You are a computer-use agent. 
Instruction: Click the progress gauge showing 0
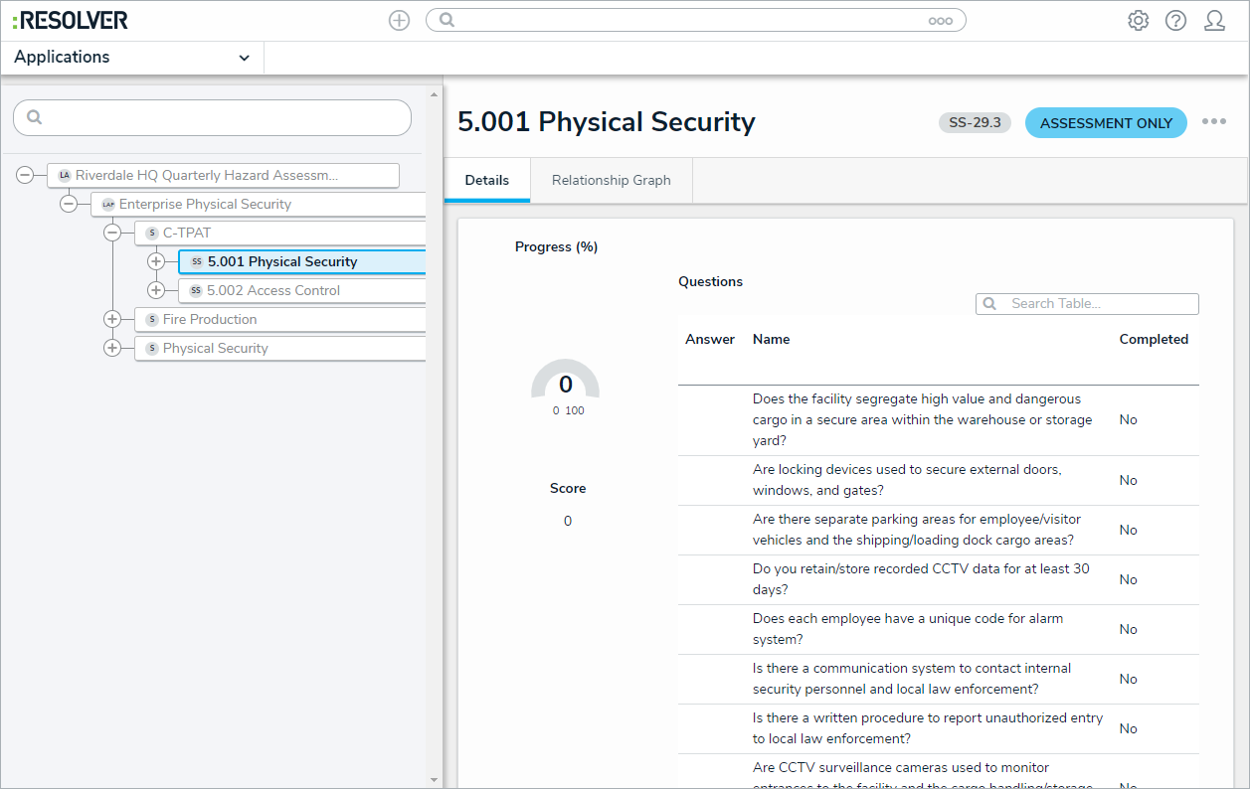tap(566, 382)
